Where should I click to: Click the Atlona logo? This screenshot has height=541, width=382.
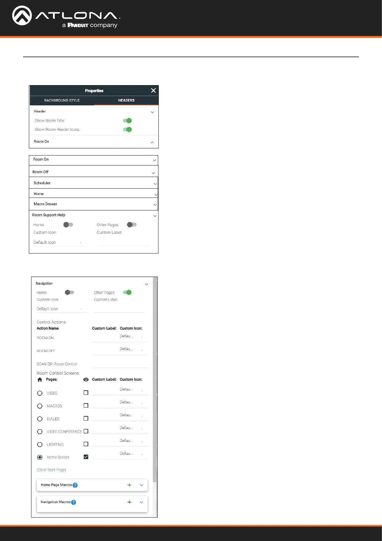coord(66,18)
